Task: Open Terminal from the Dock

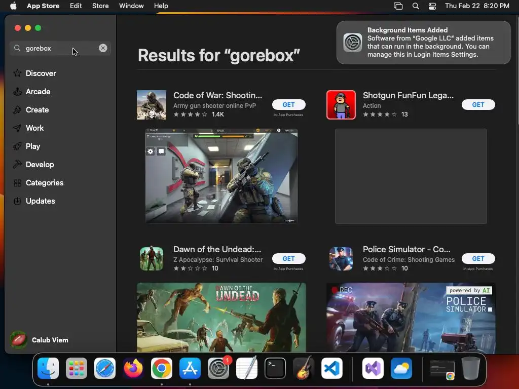Action: [275, 368]
